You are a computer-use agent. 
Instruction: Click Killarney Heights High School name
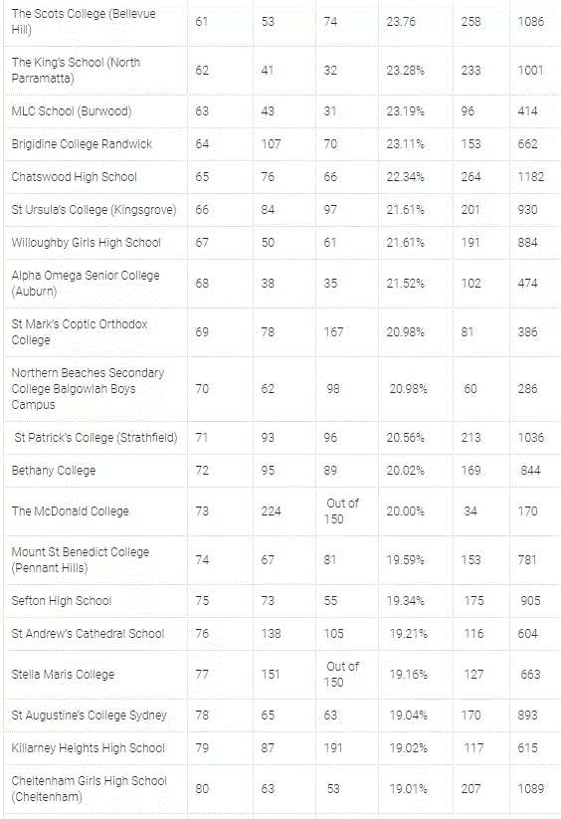coord(88,748)
